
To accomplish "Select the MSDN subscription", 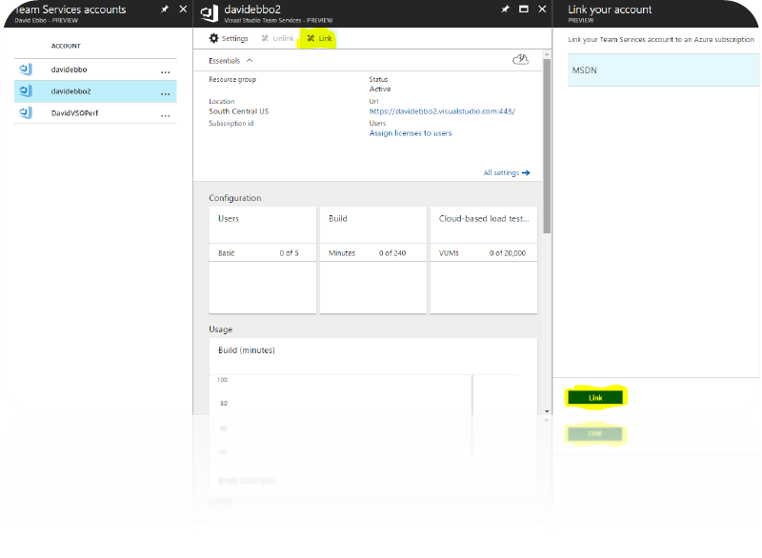I will (663, 70).
